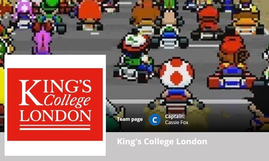Click the orange-haired racer at banner top

click(146, 17)
